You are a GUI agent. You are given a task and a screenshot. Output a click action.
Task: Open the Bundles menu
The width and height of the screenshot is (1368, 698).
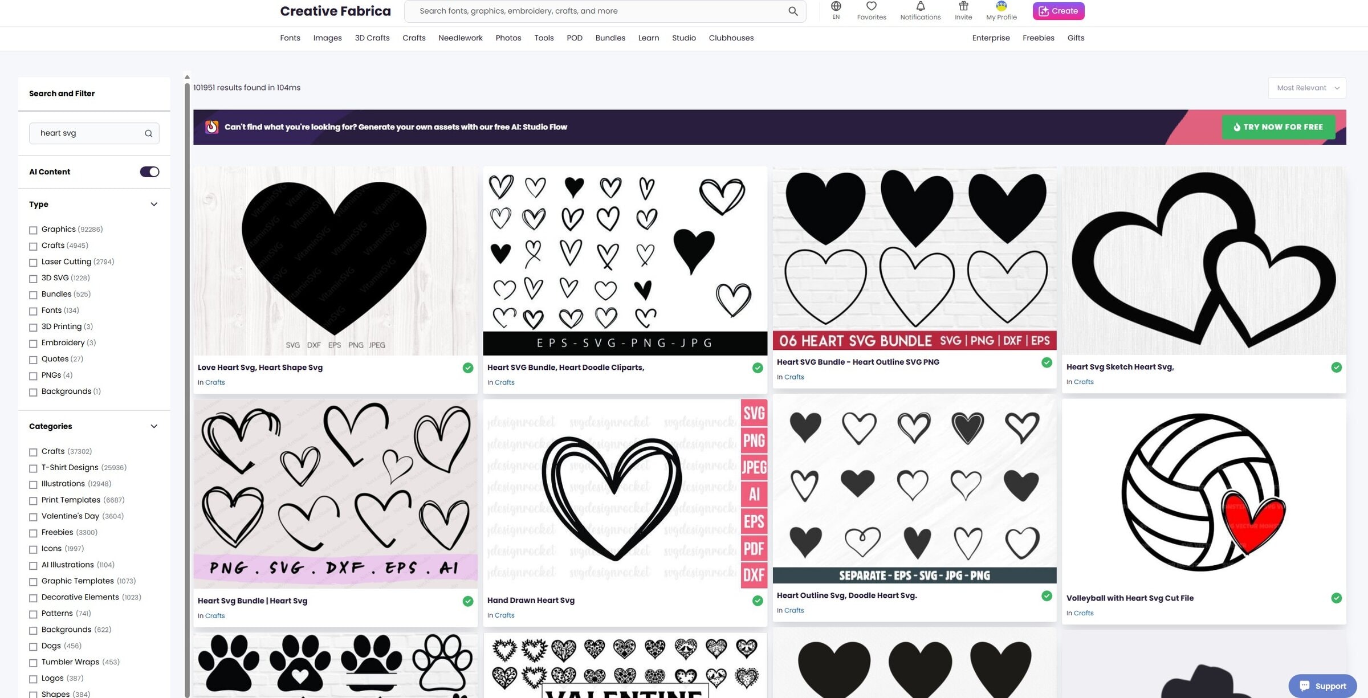610,38
